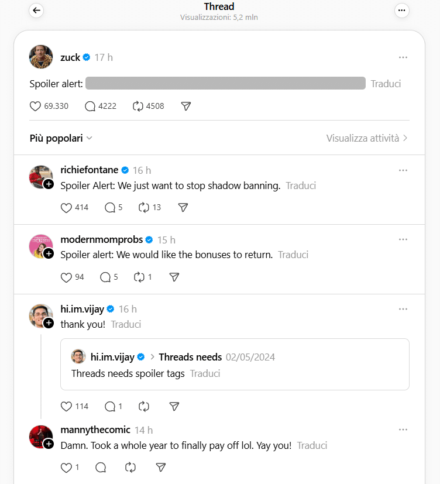Viewport: 440px width, 484px height.
Task: Repost modernmomprobs' bonuses reply
Action: (139, 277)
